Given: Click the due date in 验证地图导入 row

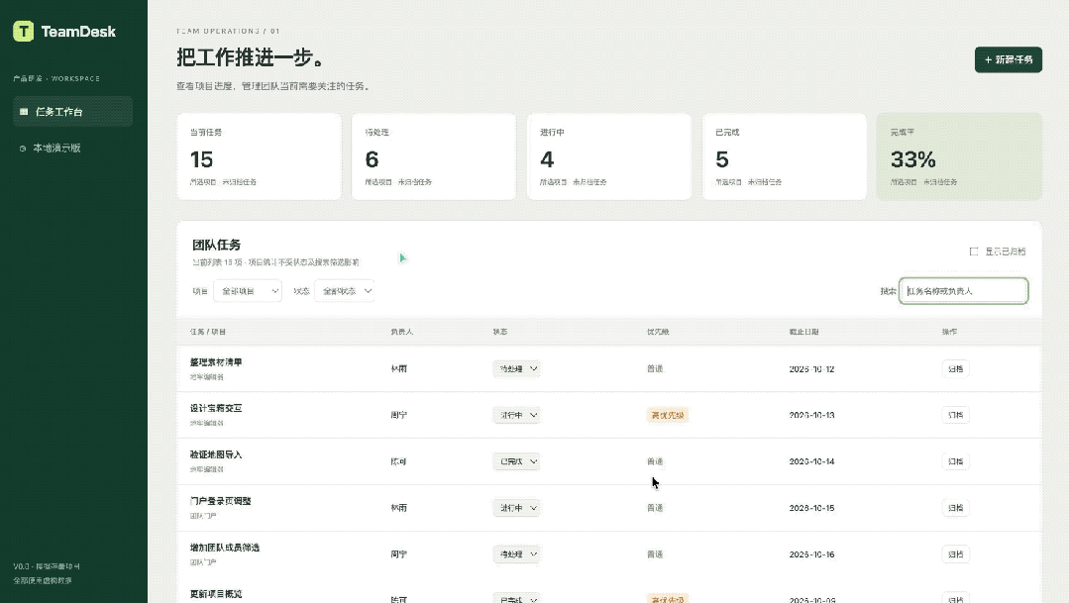Looking at the screenshot, I should [812, 461].
